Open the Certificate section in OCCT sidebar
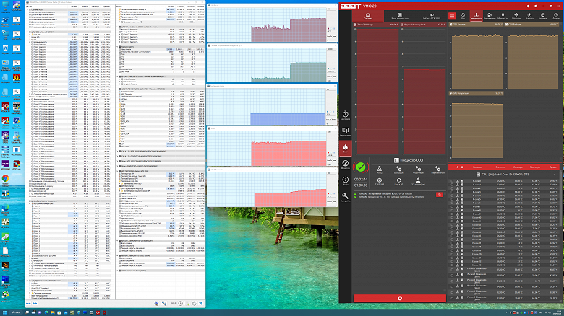Viewport: 564px width, 316px height. pos(346,132)
